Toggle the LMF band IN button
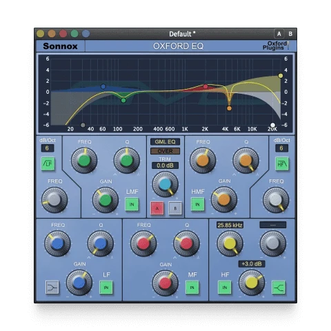The image size is (331, 331). [132, 204]
